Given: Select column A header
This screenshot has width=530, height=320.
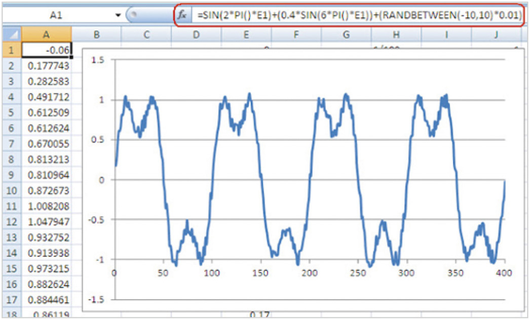Looking at the screenshot, I should (47, 35).
